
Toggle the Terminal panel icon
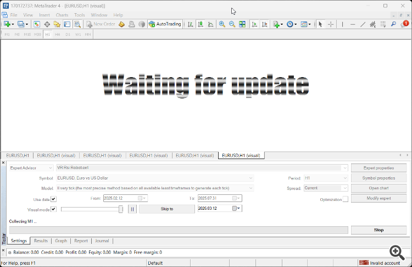click(x=67, y=24)
